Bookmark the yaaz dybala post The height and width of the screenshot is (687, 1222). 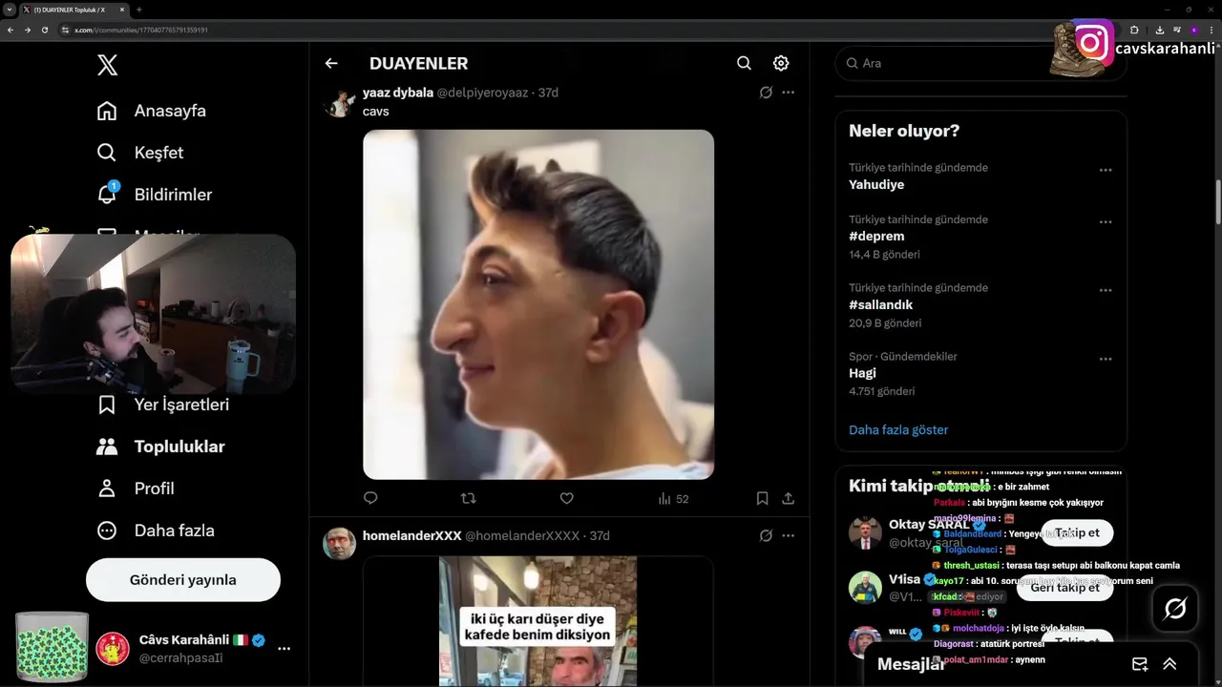pos(762,498)
